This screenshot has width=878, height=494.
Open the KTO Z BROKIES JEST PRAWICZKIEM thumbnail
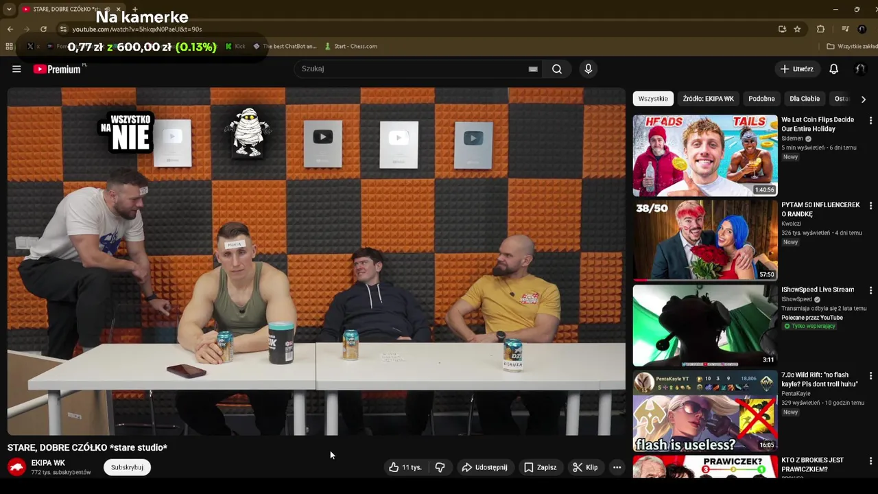[705, 467]
